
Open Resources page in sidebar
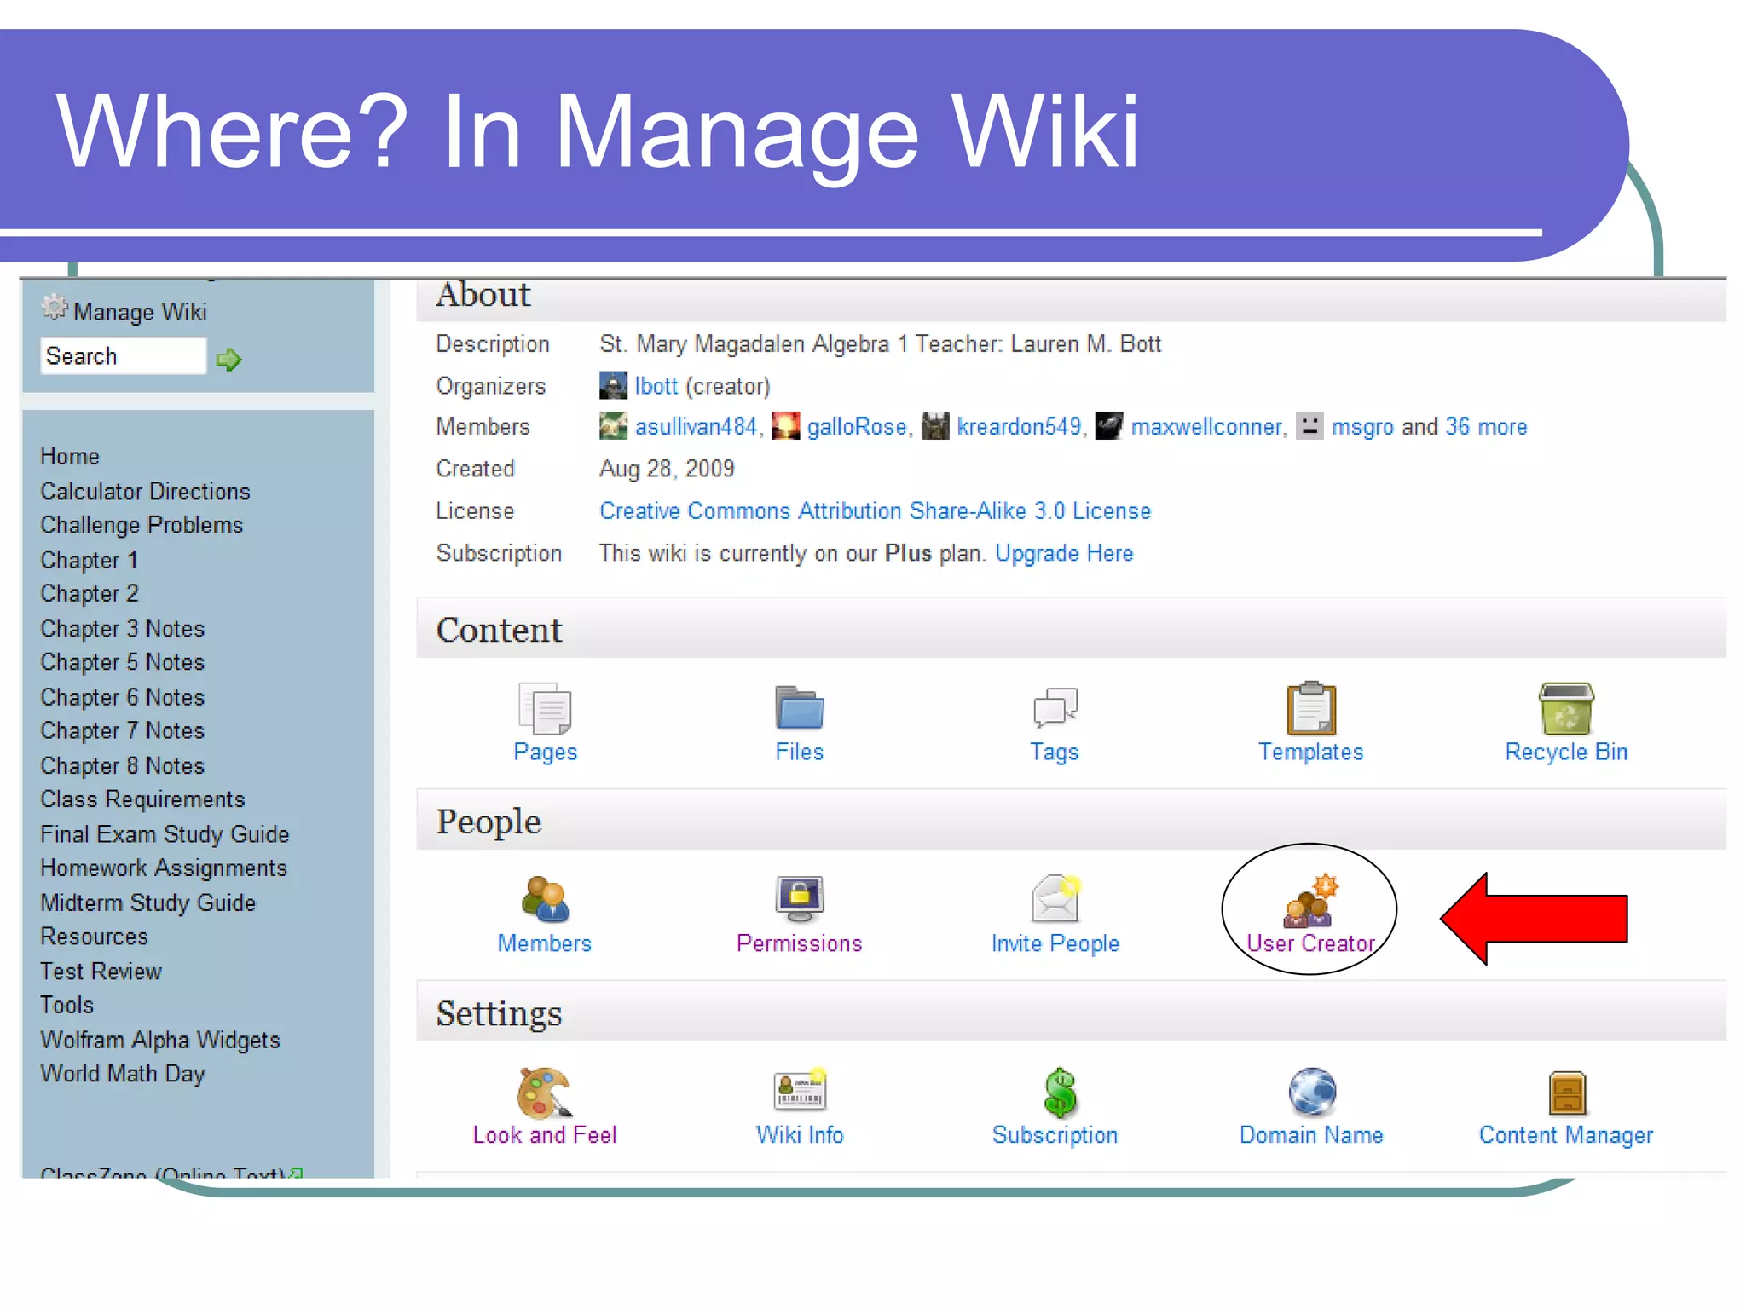click(x=94, y=937)
